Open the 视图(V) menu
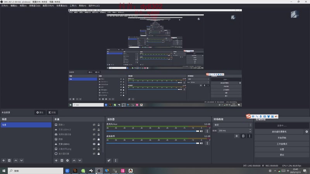This screenshot has height=174, width=310. coord(23,6)
